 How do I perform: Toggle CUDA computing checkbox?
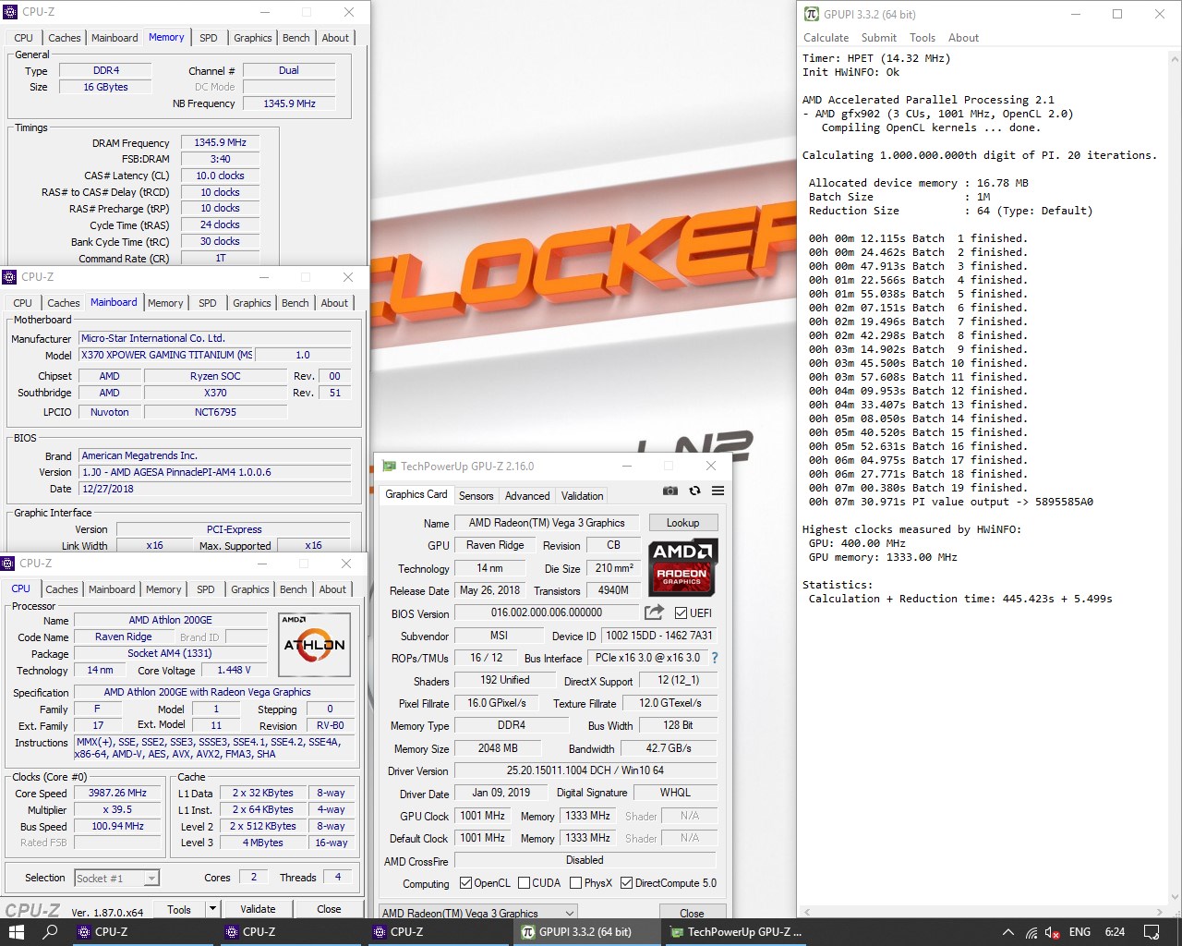click(x=524, y=883)
